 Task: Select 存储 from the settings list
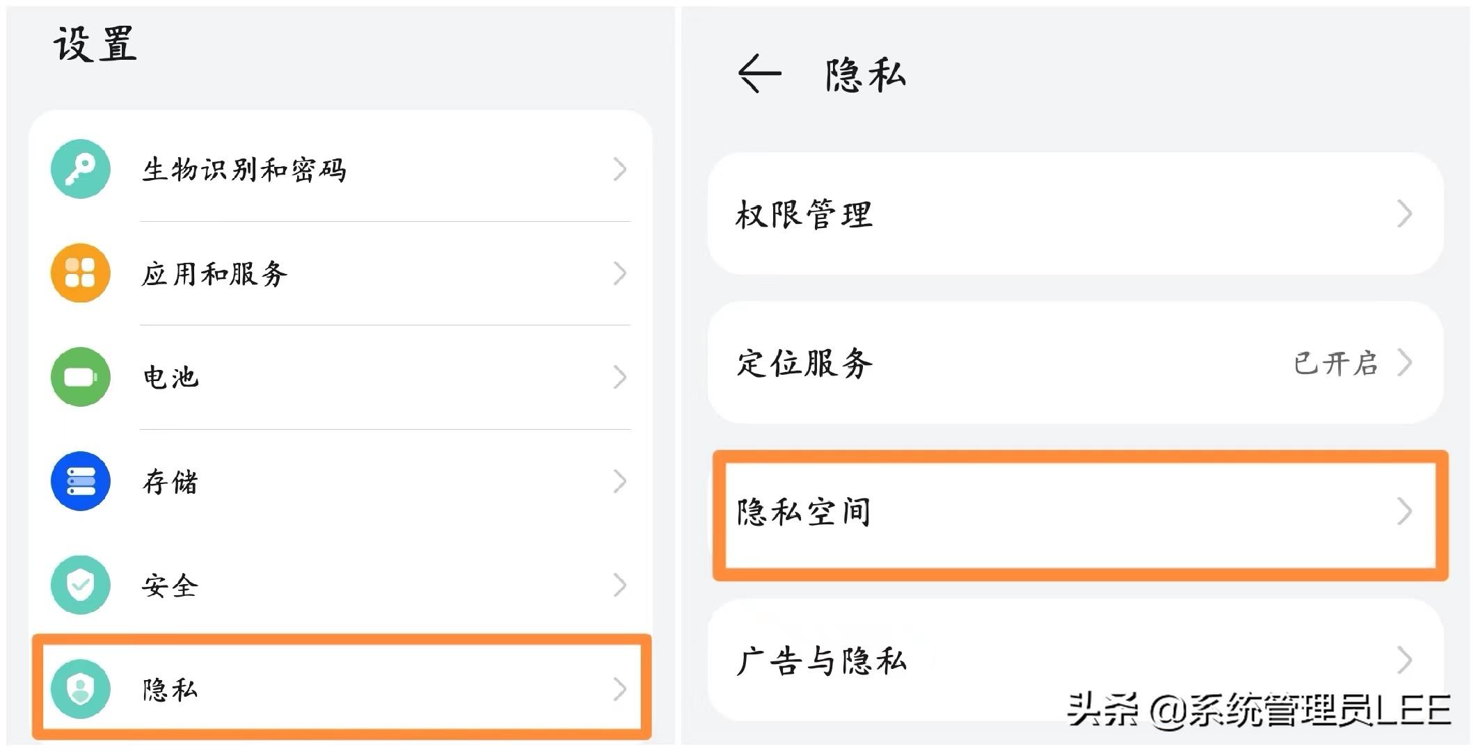[x=170, y=481]
